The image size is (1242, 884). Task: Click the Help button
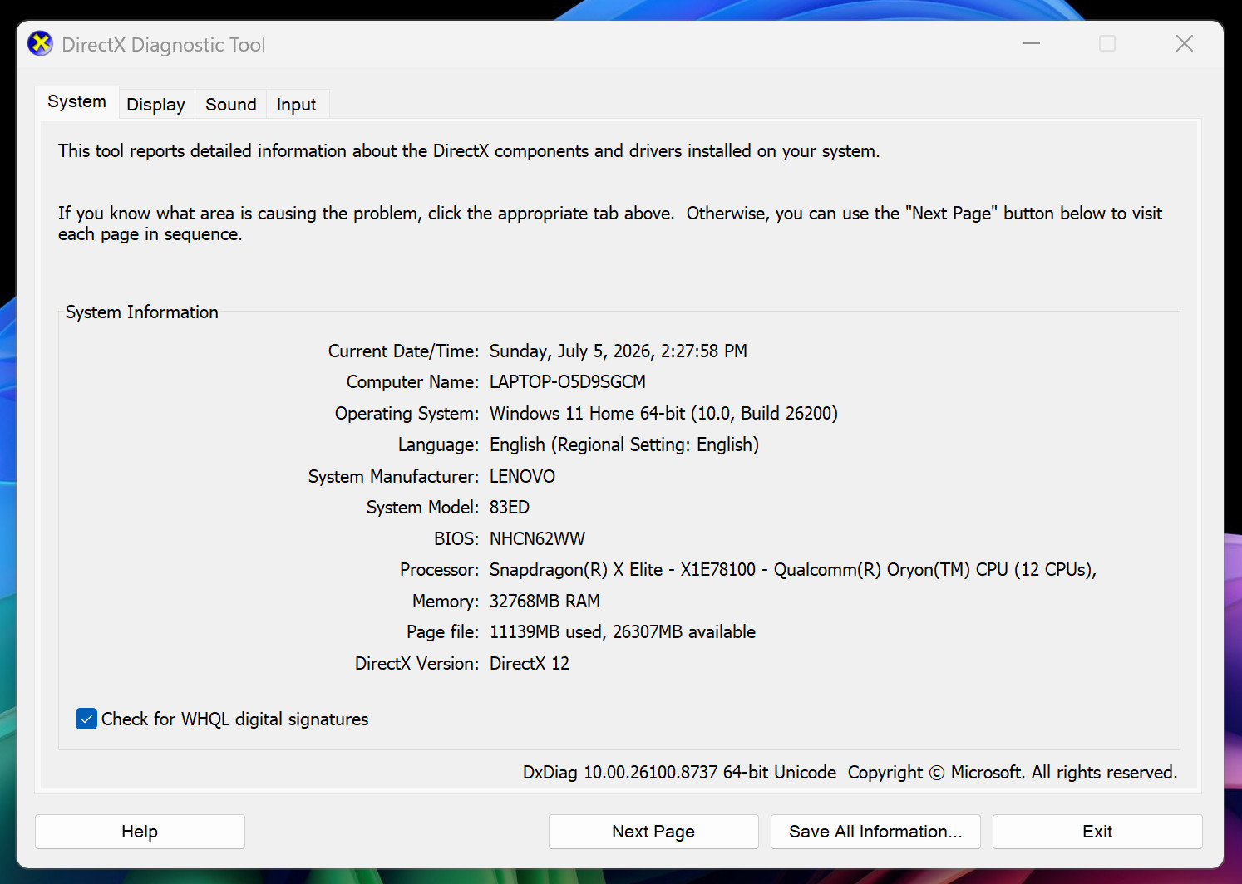point(140,832)
